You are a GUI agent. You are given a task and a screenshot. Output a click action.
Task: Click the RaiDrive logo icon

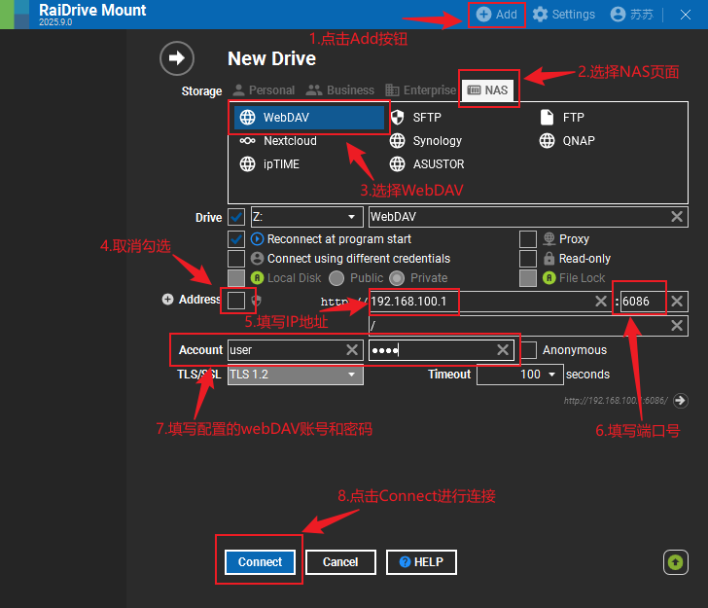pos(15,15)
